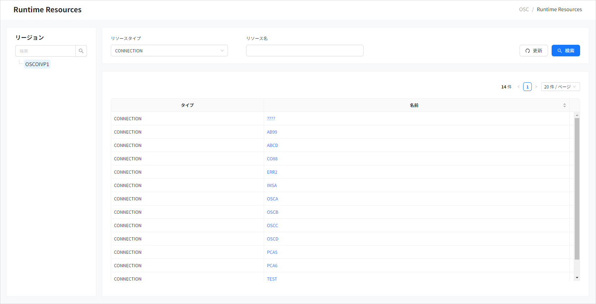The image size is (596, 304).
Task: Open the リソースタイプ CONNECTION dropdown
Action: (169, 51)
